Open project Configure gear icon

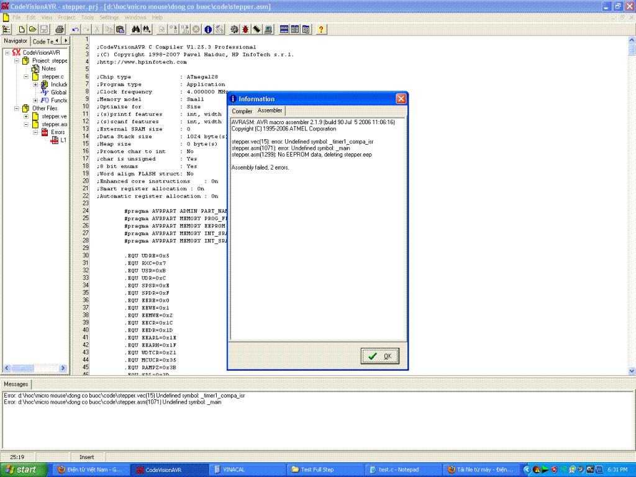pyautogui.click(x=234, y=29)
